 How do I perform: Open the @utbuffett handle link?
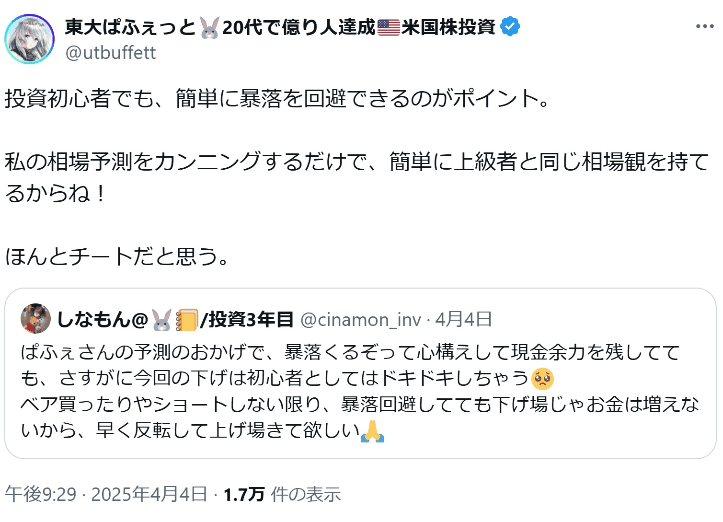(111, 53)
